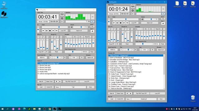The height and width of the screenshot is (111, 199).
Task: Pause playback in left WinPlayerEQ window
Action: tap(47, 31)
